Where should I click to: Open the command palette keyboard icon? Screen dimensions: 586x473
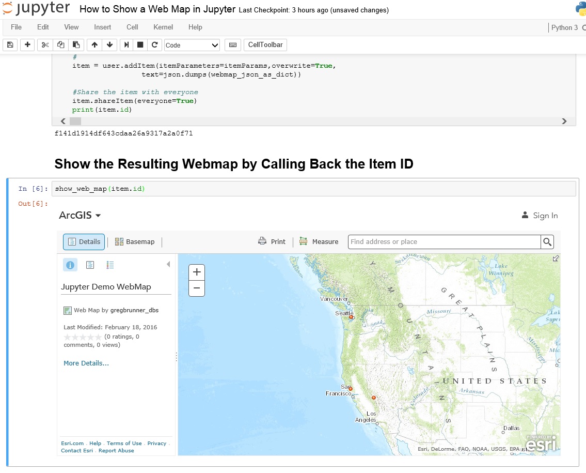[x=232, y=45]
